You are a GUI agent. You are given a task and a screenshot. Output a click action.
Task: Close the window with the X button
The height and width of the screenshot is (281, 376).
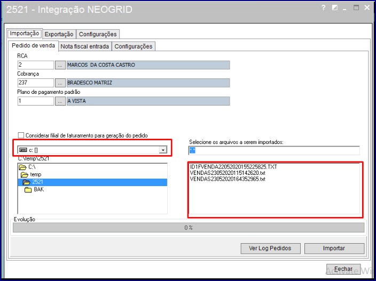point(367,7)
